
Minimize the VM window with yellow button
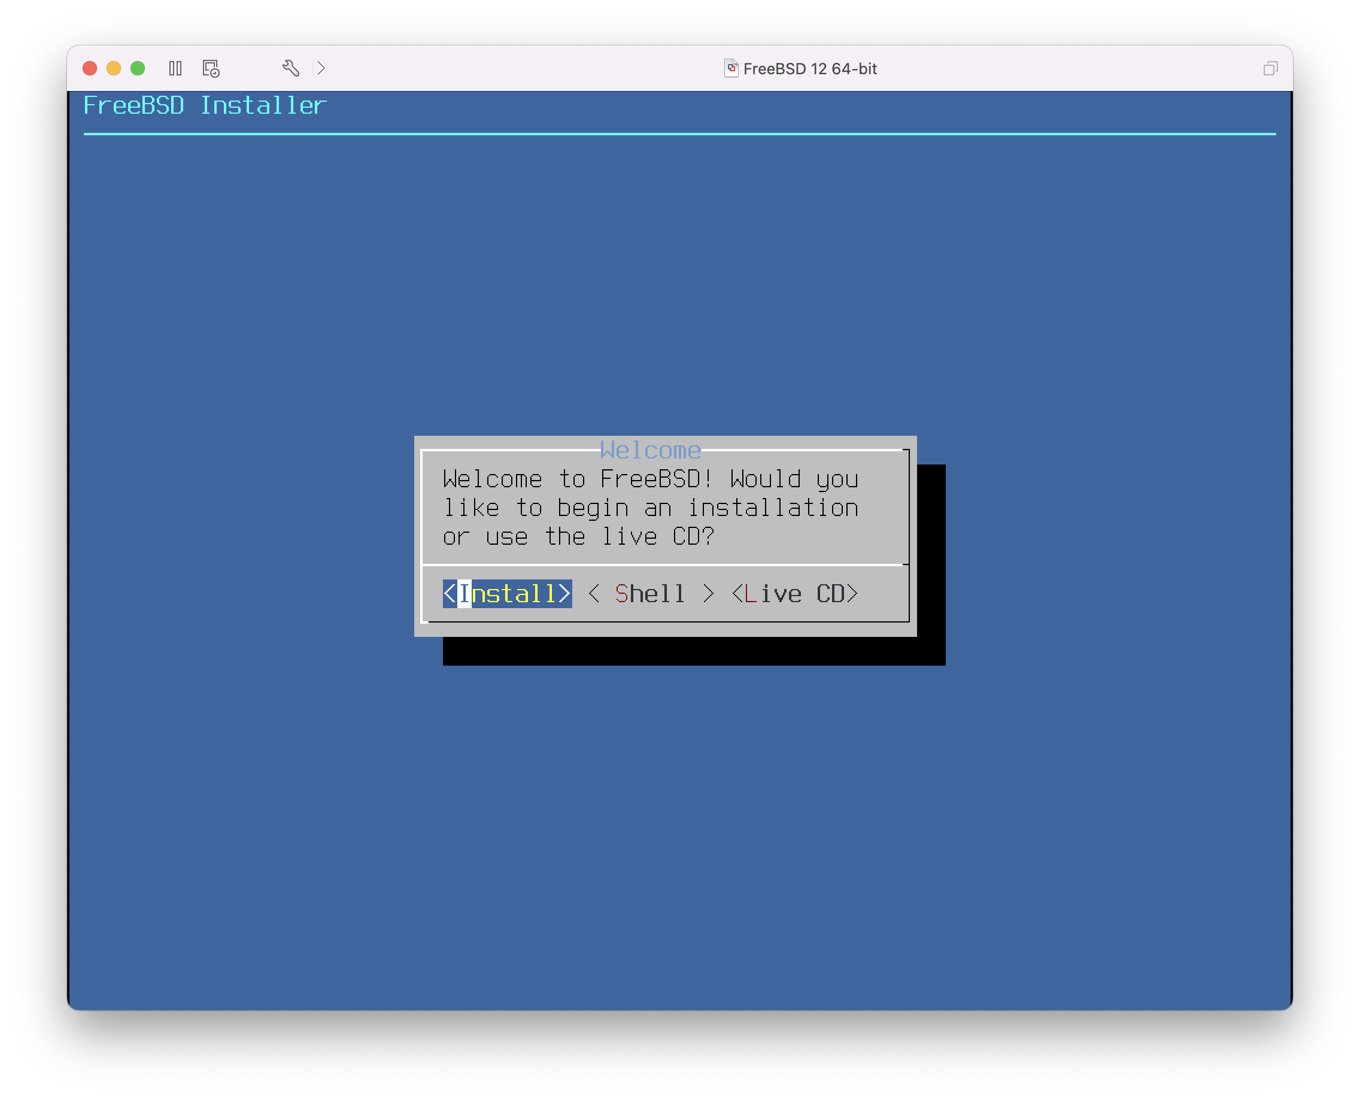click(x=114, y=68)
